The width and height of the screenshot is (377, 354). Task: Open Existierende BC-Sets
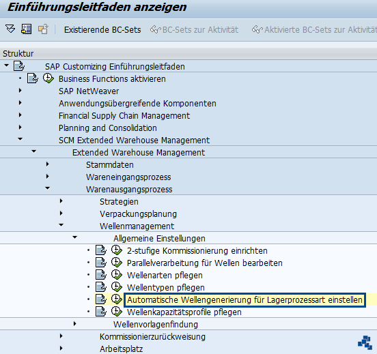click(x=102, y=30)
